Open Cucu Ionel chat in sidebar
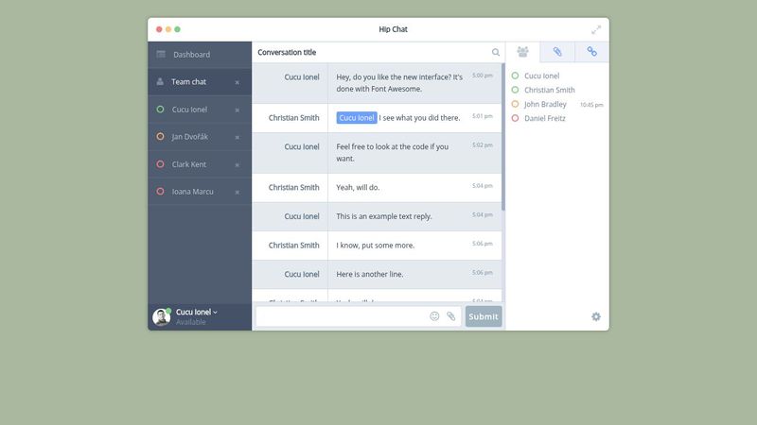This screenshot has width=757, height=425. pos(200,110)
